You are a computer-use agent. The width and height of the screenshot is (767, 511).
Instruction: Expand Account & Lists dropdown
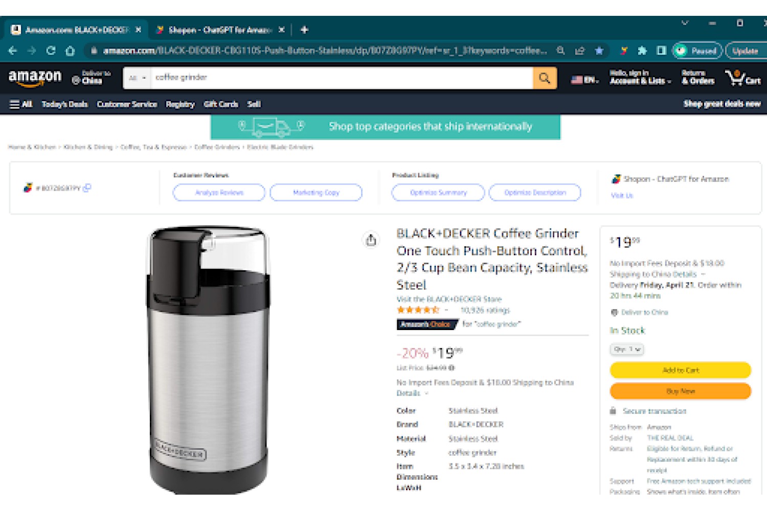(x=640, y=77)
